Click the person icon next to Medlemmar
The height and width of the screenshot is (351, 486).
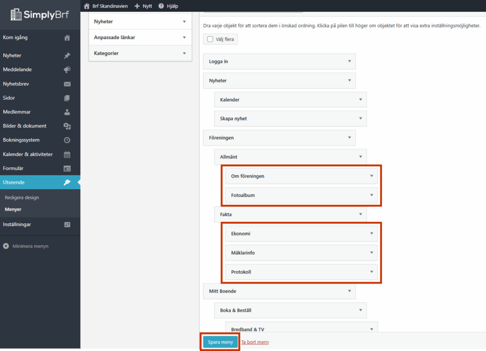(x=67, y=112)
